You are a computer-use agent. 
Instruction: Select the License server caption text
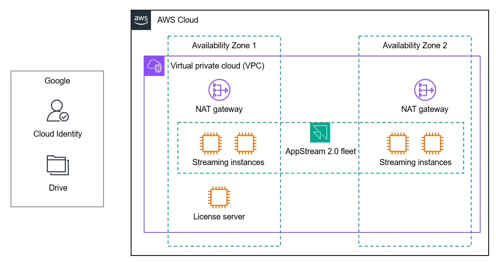click(x=219, y=217)
